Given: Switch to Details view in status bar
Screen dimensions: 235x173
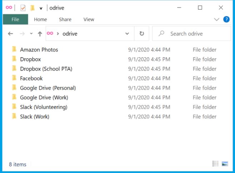Looking at the screenshot, I should click(x=215, y=164).
